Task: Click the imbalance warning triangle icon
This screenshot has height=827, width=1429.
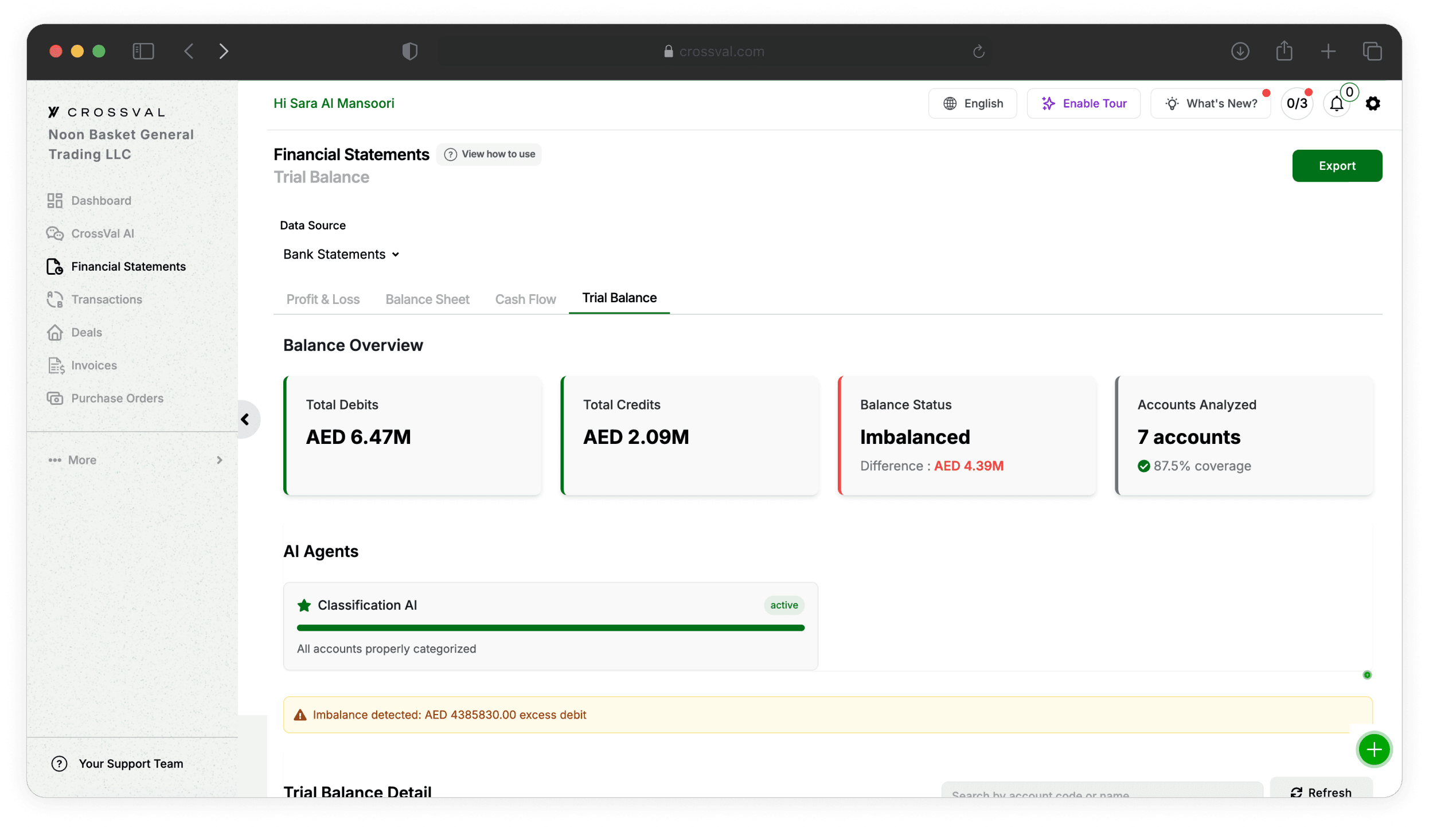Action: 300,715
